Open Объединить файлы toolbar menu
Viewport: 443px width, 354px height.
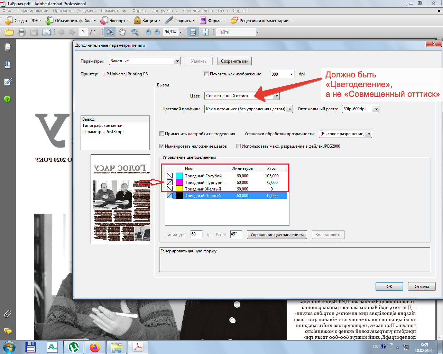[x=71, y=21]
